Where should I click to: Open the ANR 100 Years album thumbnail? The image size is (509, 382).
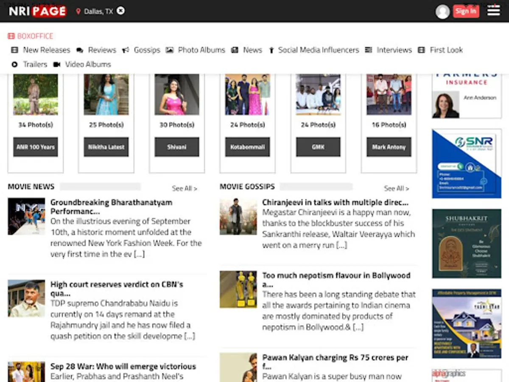tap(35, 94)
